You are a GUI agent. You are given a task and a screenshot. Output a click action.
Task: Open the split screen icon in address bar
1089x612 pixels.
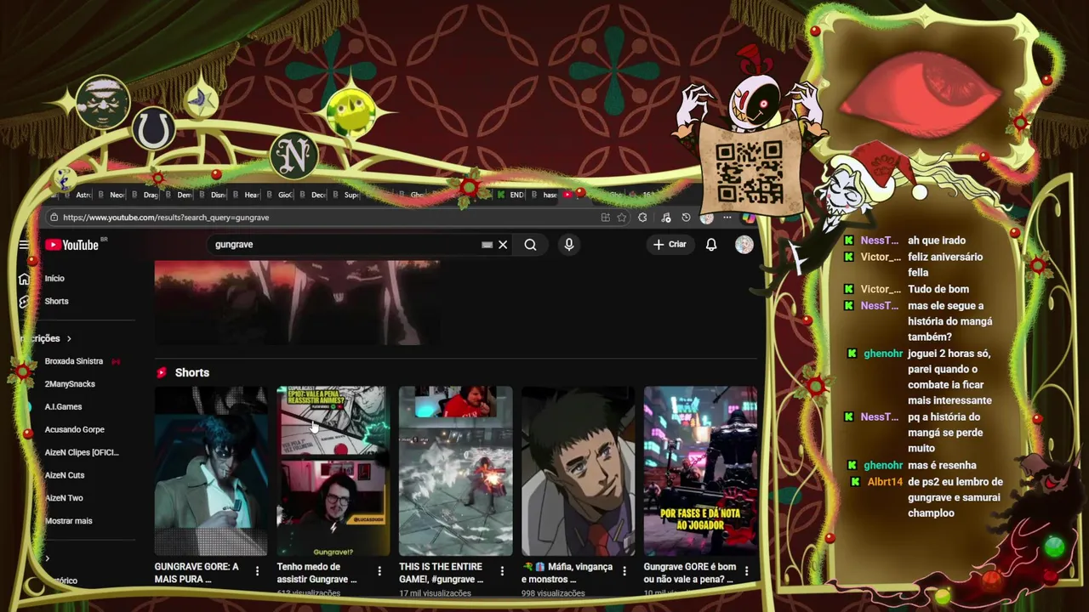[x=605, y=218]
